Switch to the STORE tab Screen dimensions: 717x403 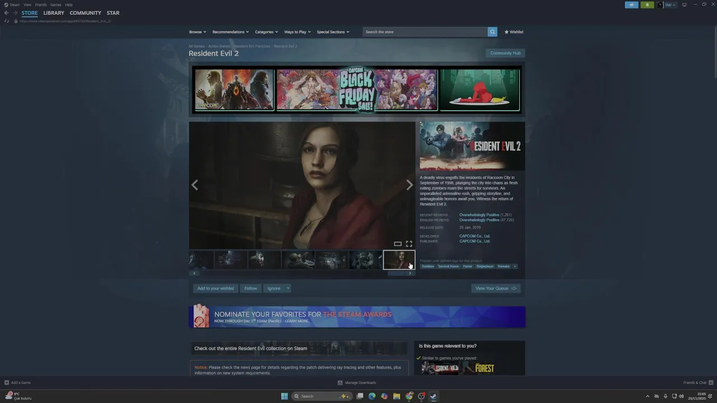[30, 13]
